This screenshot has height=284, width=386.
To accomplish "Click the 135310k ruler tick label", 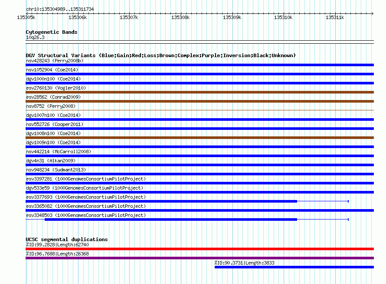I will [283, 17].
